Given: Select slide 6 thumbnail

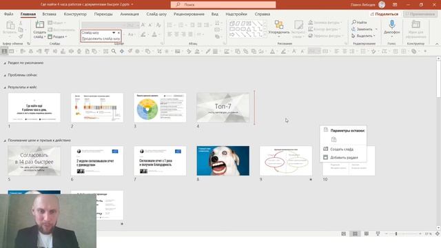Looking at the screenshot, I should coord(97,161).
